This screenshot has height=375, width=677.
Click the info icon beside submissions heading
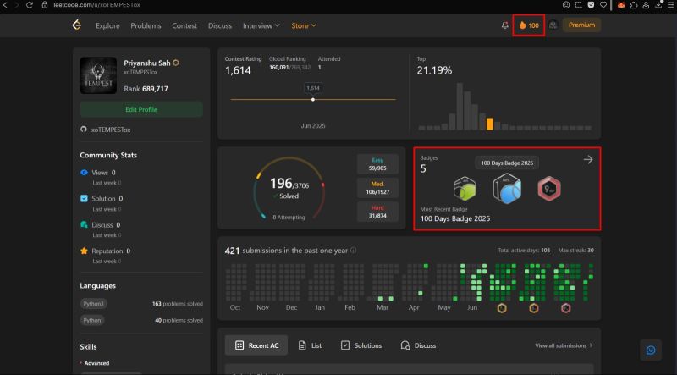[353, 251]
